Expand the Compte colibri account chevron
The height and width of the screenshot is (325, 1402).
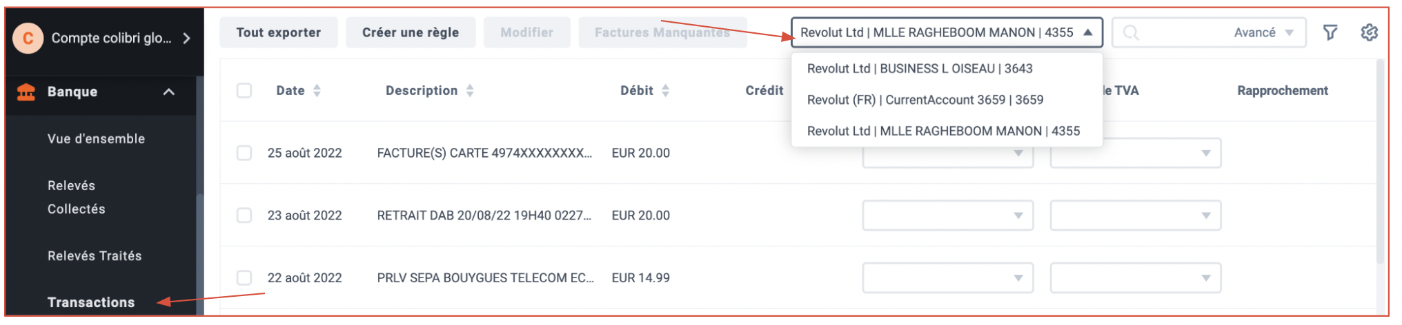click(x=186, y=38)
